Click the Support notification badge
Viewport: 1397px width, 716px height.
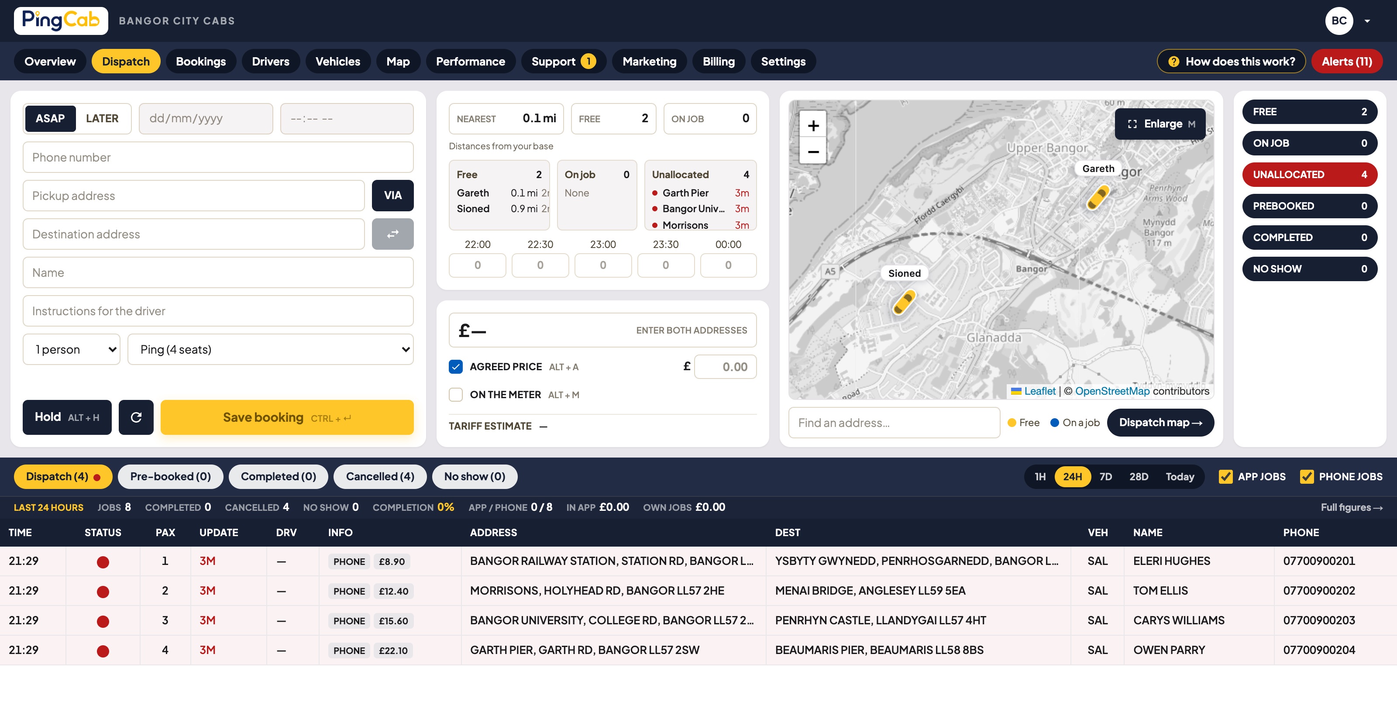(x=588, y=61)
